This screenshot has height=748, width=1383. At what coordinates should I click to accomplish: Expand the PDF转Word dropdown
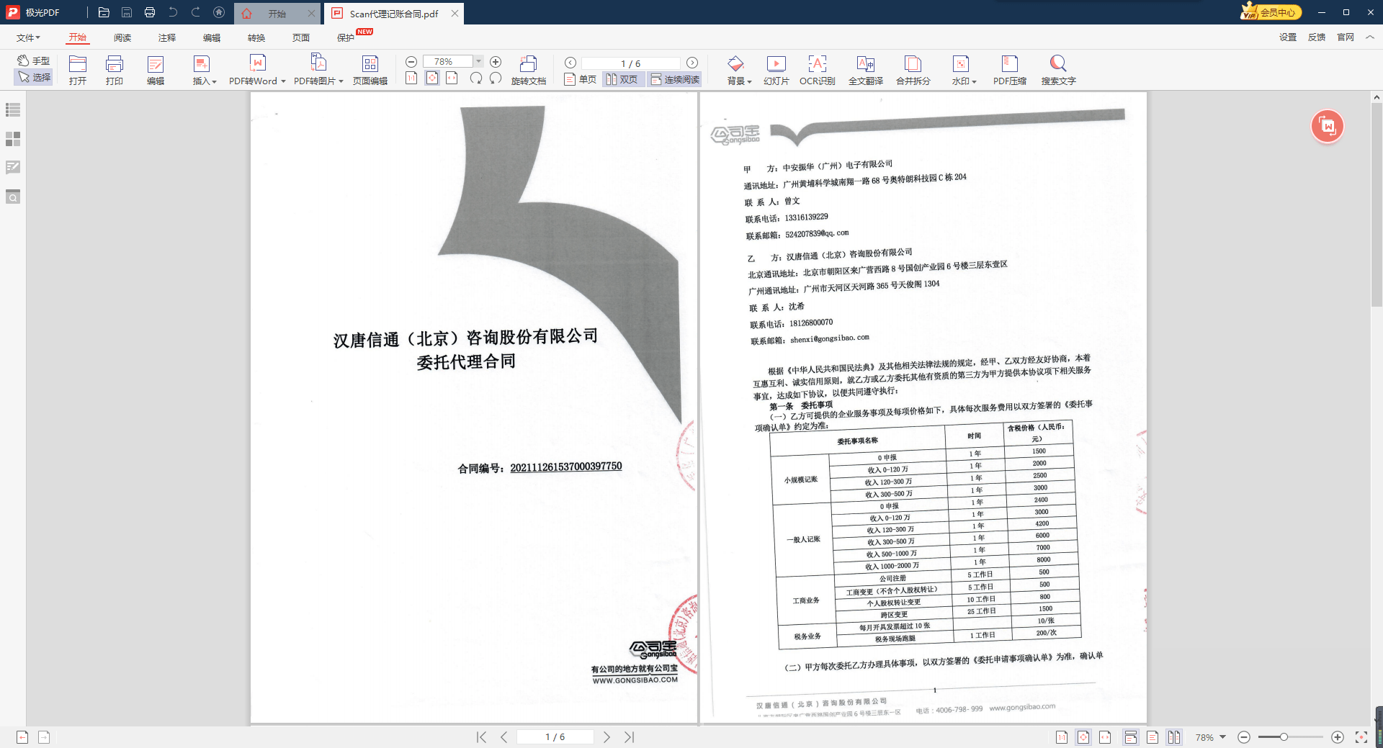pos(283,81)
